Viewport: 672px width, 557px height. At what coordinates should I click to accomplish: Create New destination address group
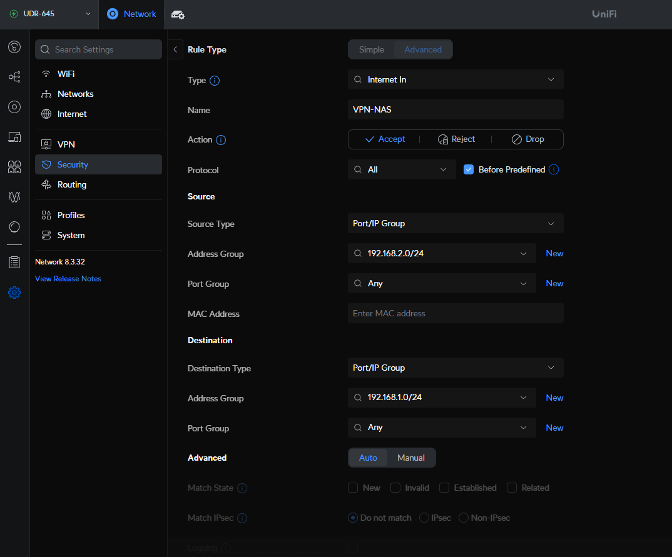pos(554,398)
